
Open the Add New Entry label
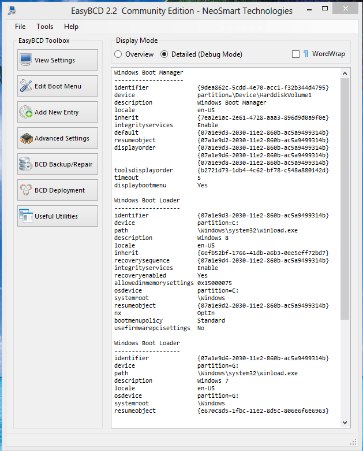tap(57, 112)
